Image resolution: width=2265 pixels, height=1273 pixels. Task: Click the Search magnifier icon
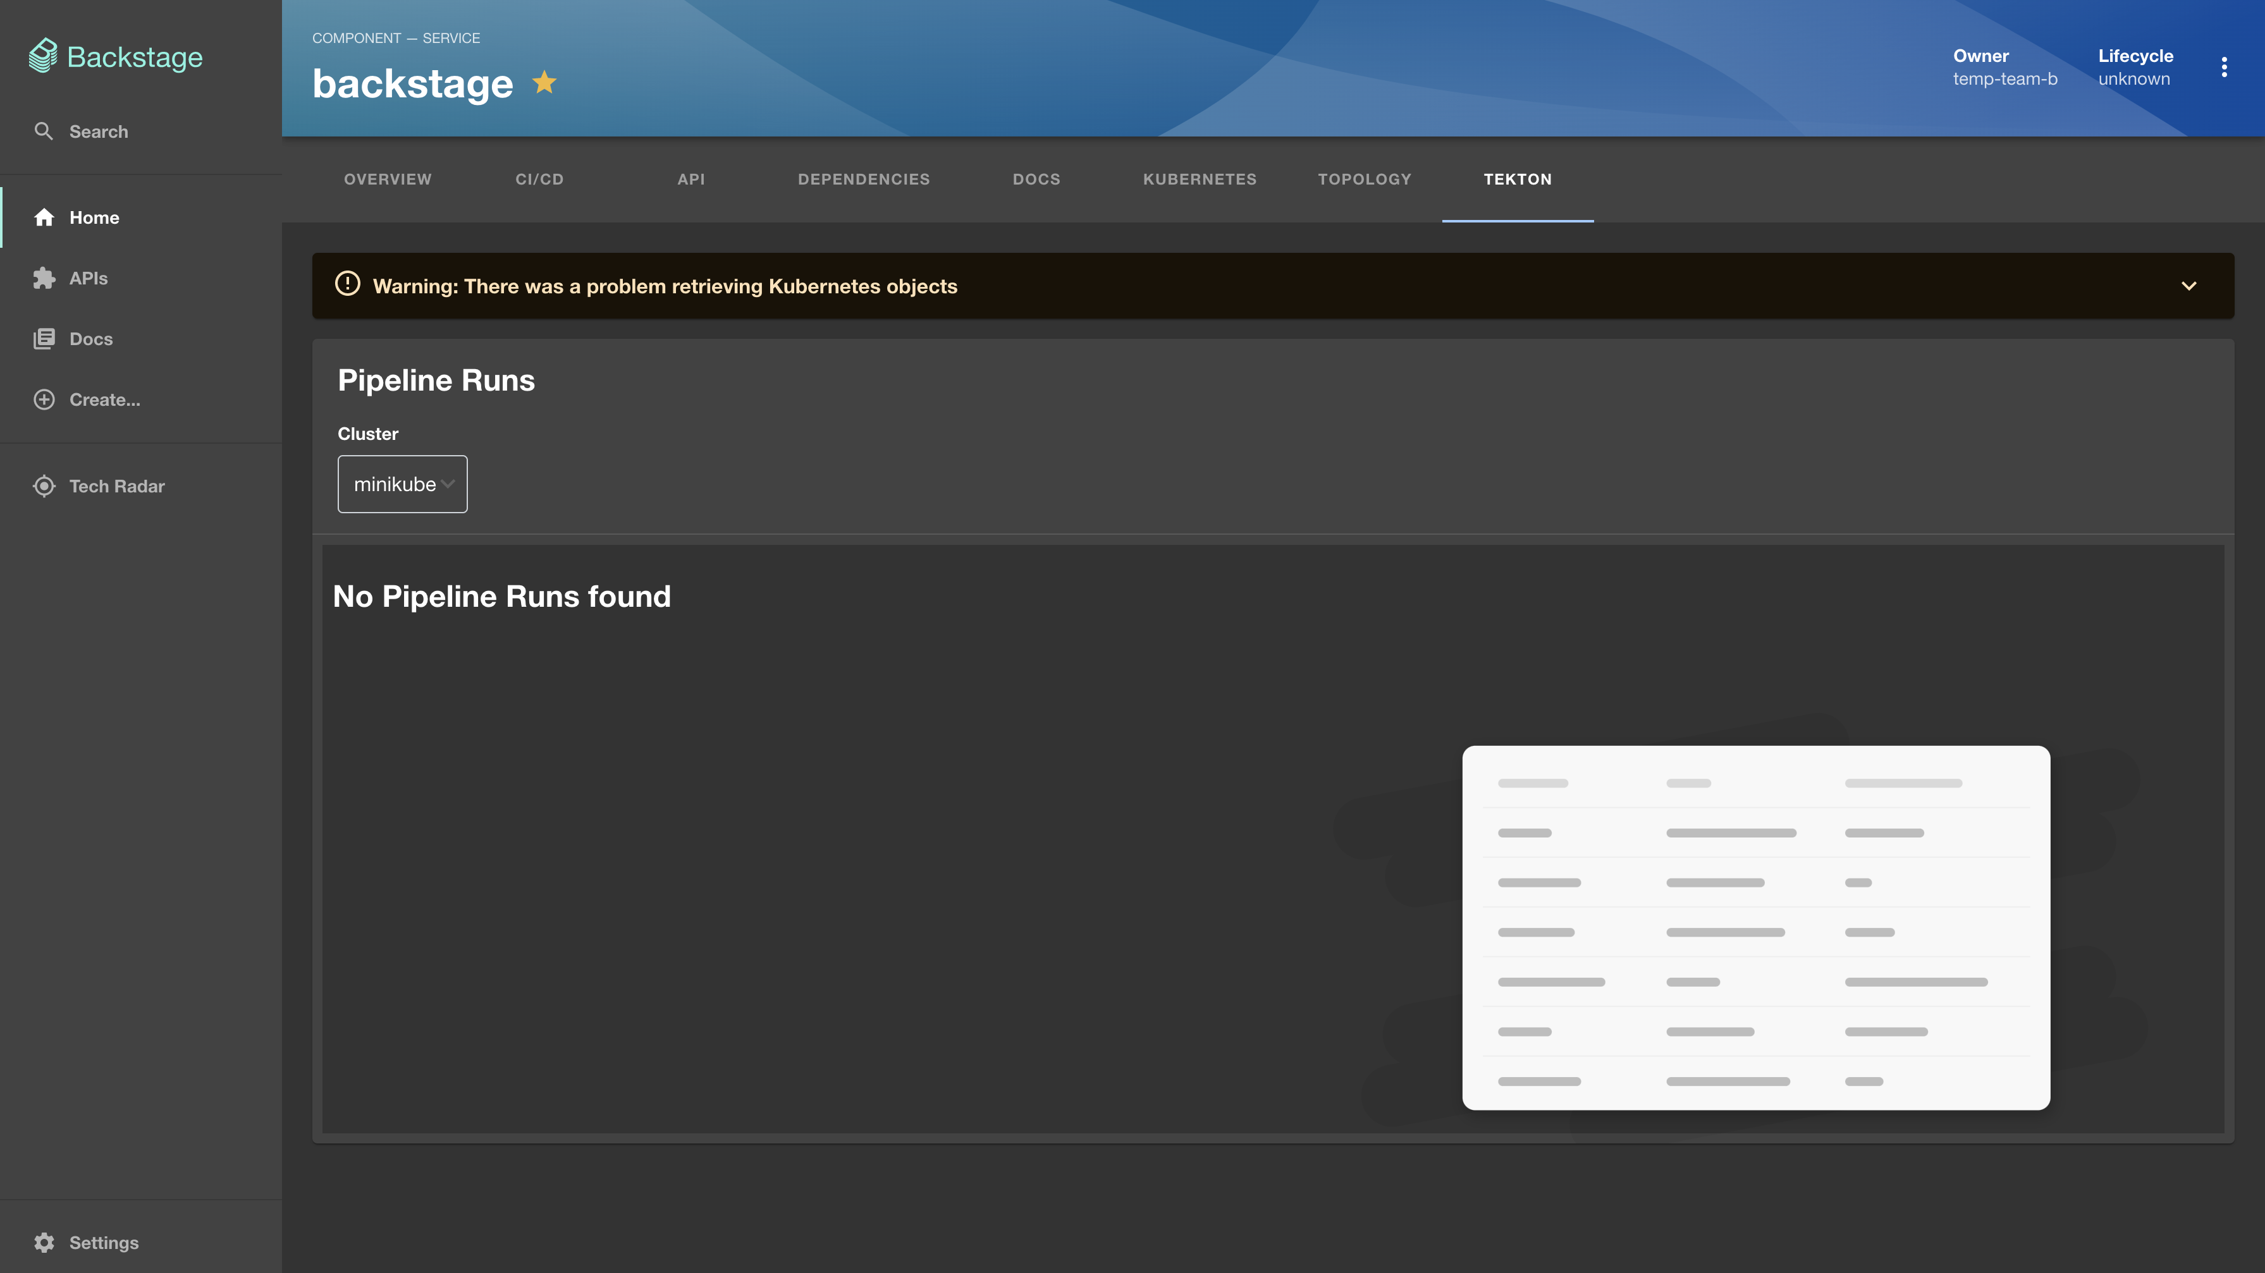tap(43, 131)
